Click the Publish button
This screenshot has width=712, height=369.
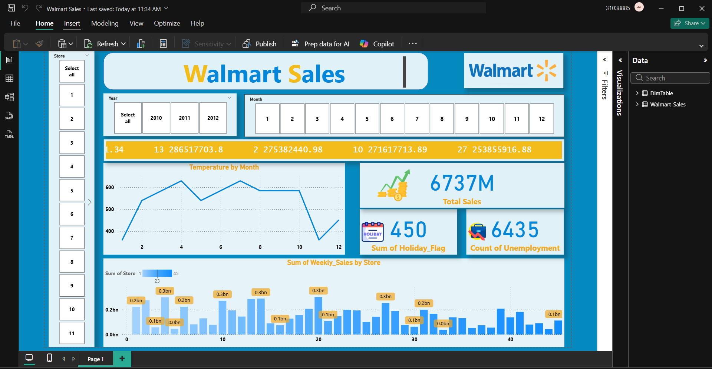click(260, 43)
